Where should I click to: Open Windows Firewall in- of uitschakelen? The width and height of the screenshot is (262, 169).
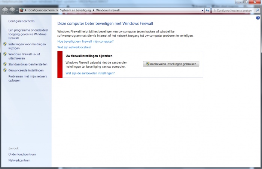(x=24, y=56)
